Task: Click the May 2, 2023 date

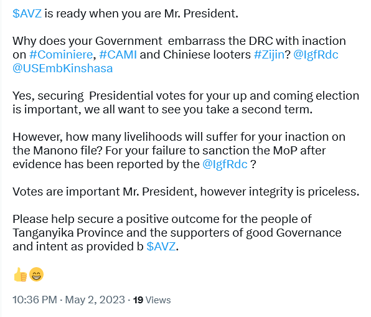Action: [x=95, y=300]
